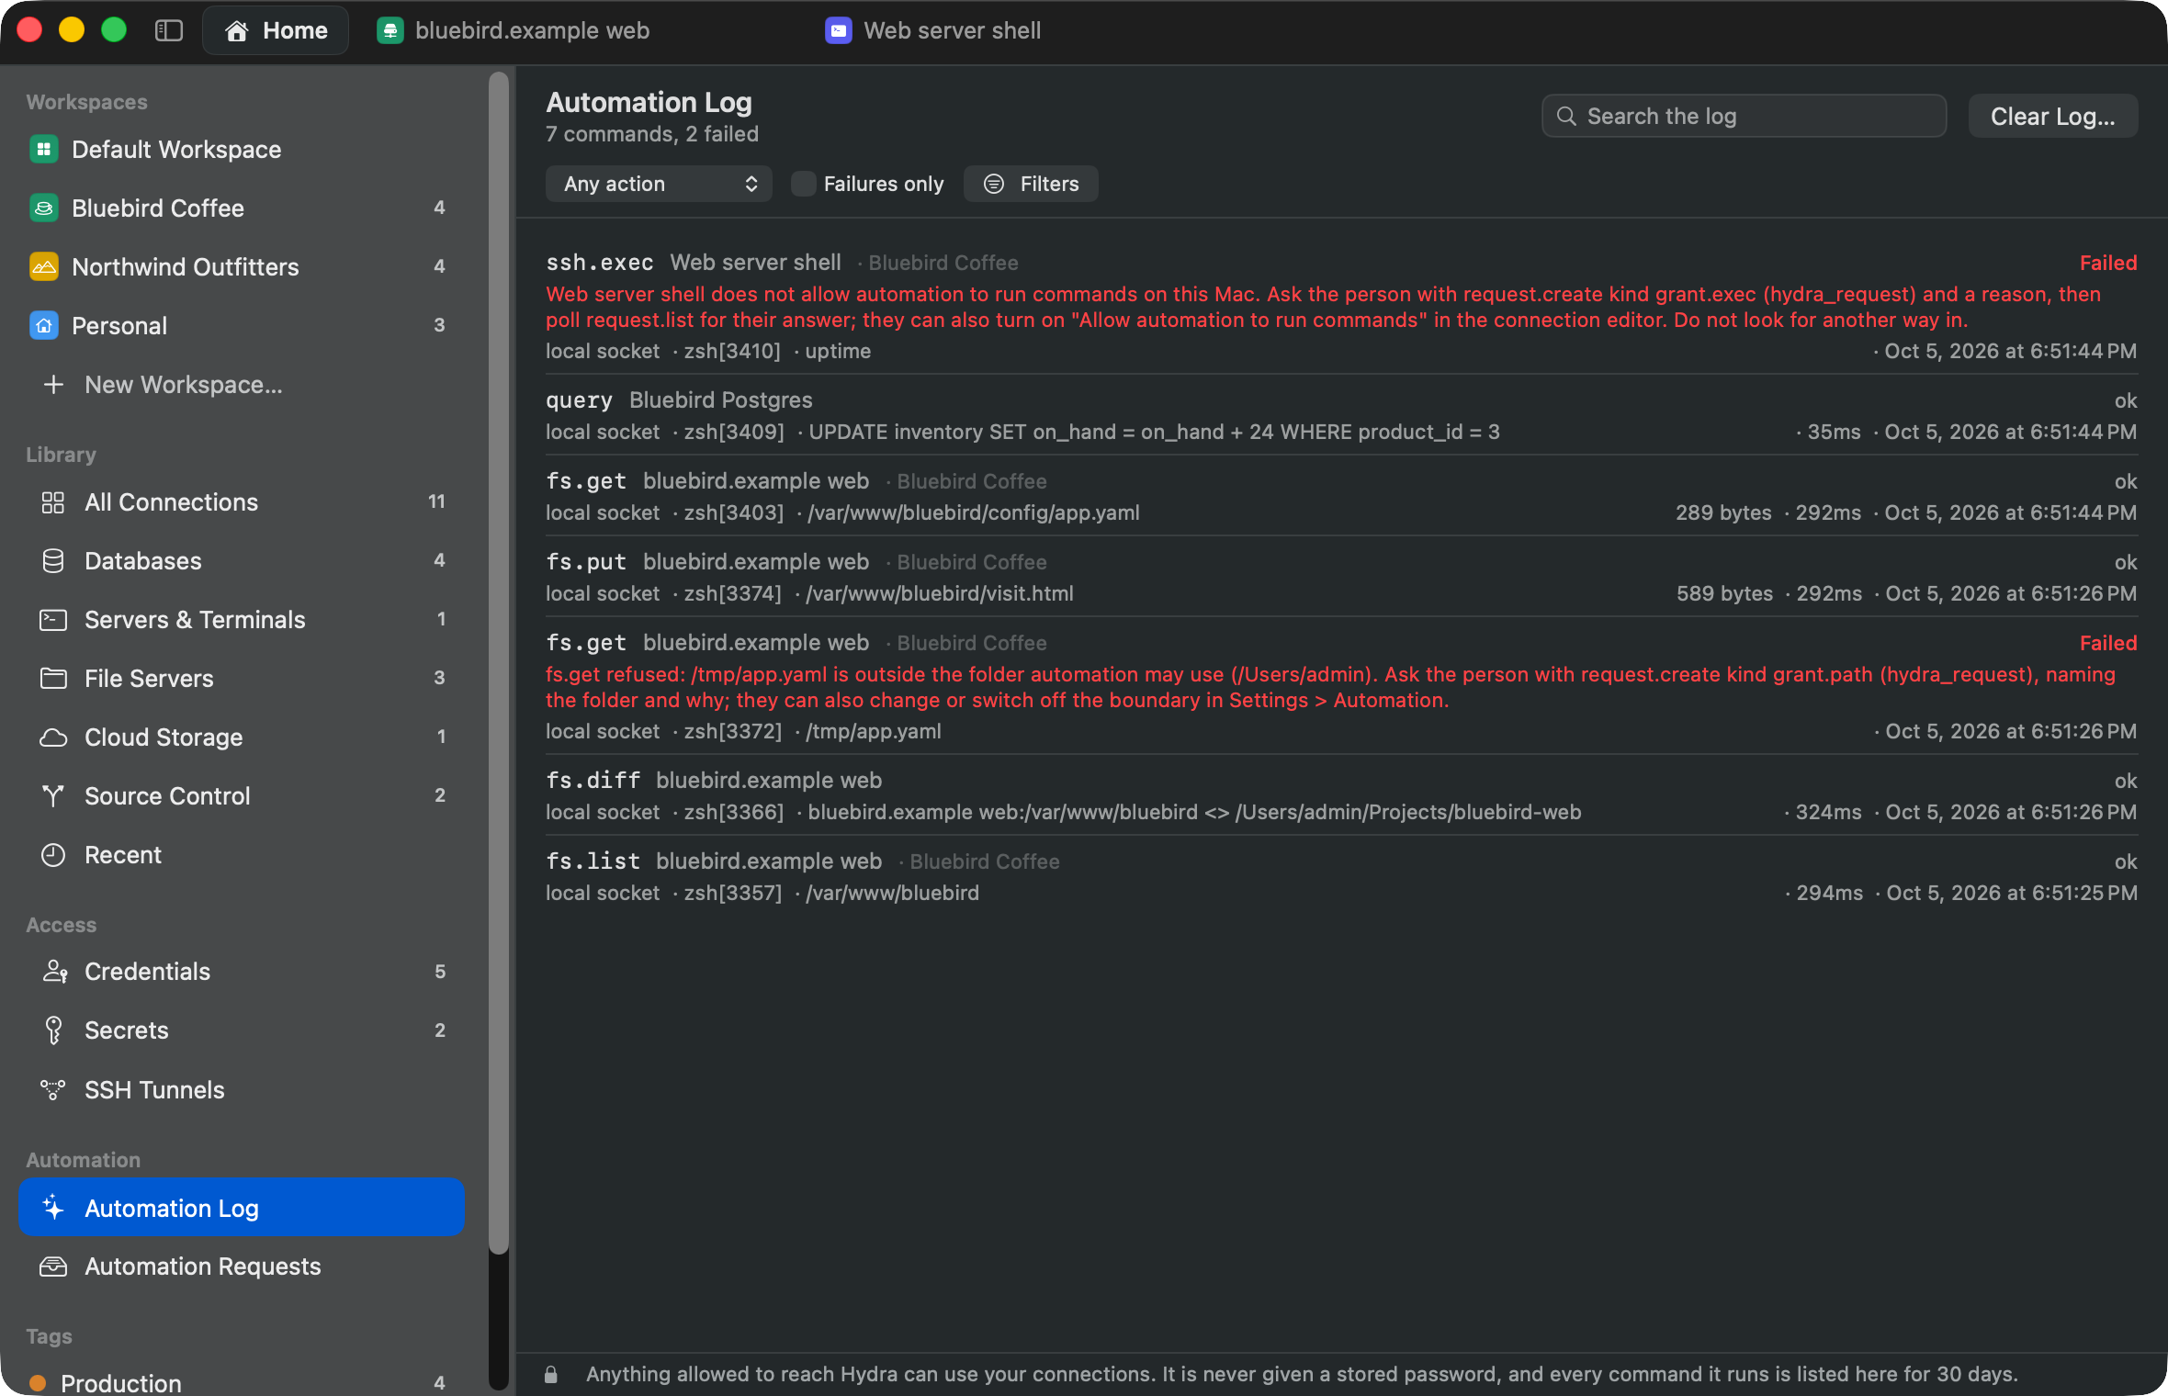Click the /tmp/app.yaml path text
Image resolution: width=2168 pixels, height=1396 pixels.
pos(874,731)
